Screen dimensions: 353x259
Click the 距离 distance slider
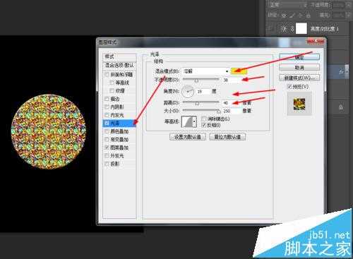[x=201, y=102]
